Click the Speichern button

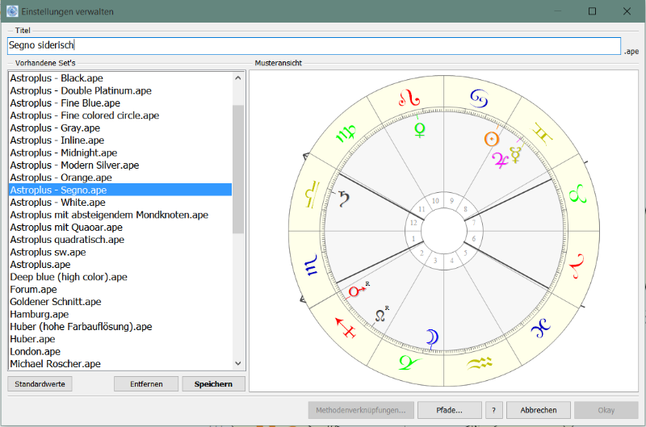pyautogui.click(x=213, y=383)
